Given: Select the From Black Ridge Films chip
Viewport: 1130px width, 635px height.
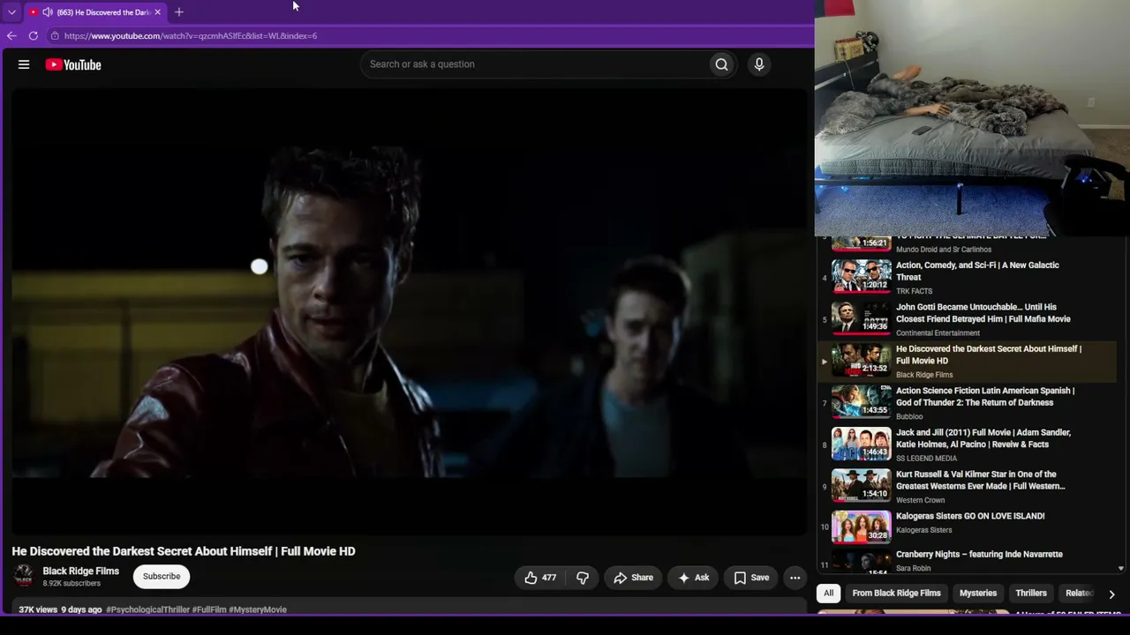Looking at the screenshot, I should click(896, 594).
